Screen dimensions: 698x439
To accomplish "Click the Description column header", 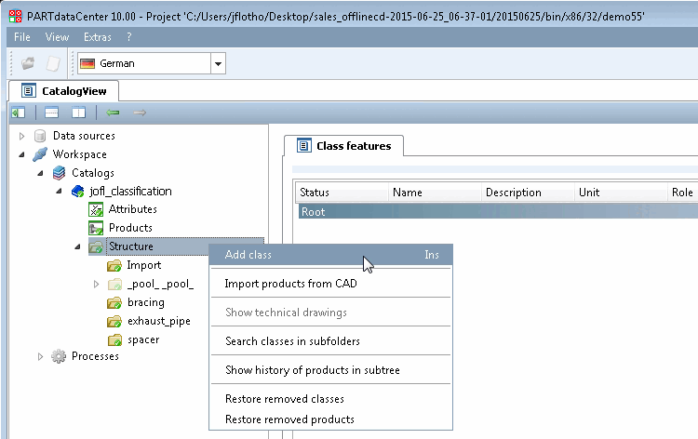I will (513, 193).
